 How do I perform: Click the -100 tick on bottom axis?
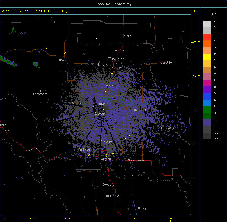pyautogui.click(x=33, y=218)
